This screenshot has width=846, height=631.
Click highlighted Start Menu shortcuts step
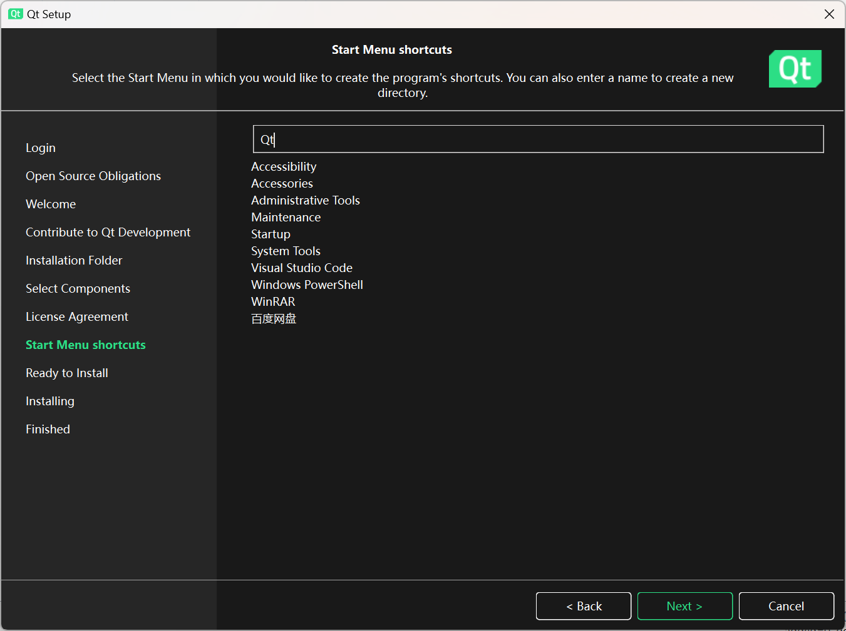(86, 345)
